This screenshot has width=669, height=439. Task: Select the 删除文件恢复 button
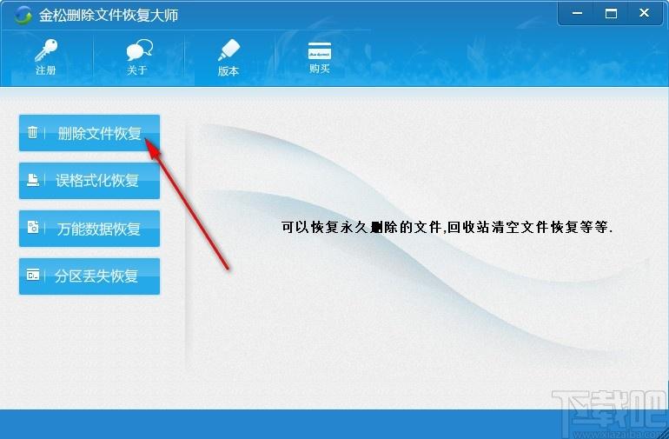(x=89, y=133)
